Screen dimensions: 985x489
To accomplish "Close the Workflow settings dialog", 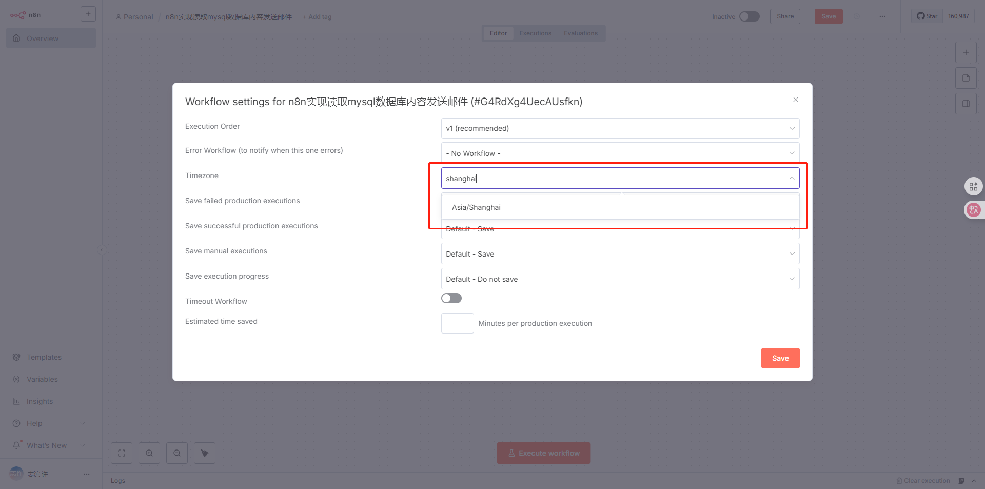I will pos(796,100).
